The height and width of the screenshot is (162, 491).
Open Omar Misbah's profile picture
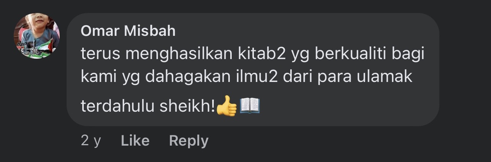pyautogui.click(x=37, y=36)
